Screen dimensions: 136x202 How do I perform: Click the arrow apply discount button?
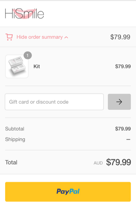click(119, 102)
